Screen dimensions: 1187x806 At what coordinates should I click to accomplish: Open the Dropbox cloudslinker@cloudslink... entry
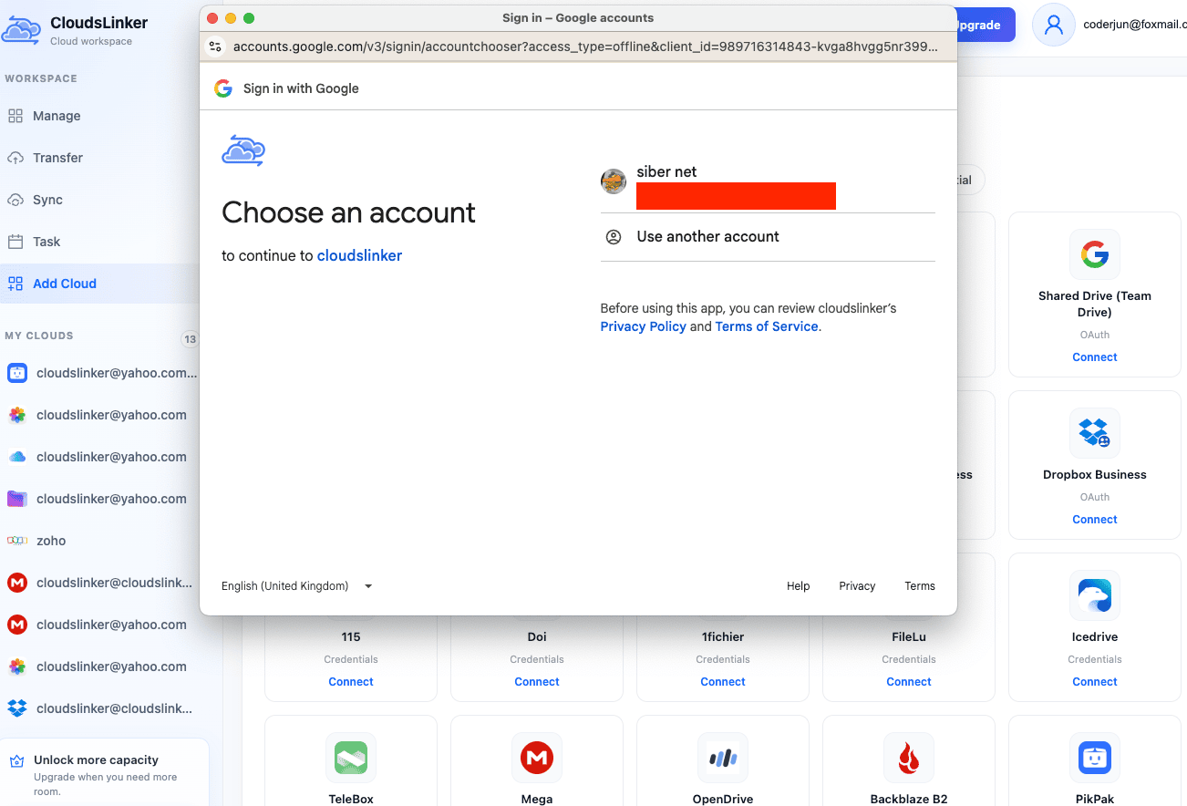click(99, 708)
